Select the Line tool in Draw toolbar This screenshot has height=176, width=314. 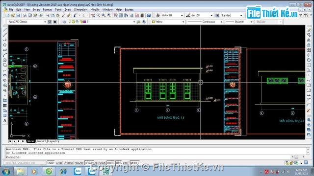coord(5,30)
